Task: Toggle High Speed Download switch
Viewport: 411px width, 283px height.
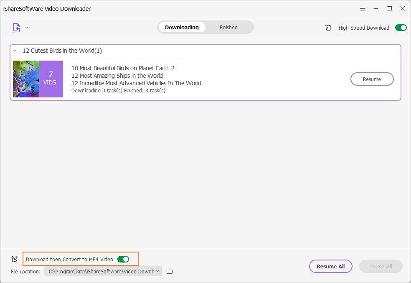Action: (x=401, y=28)
